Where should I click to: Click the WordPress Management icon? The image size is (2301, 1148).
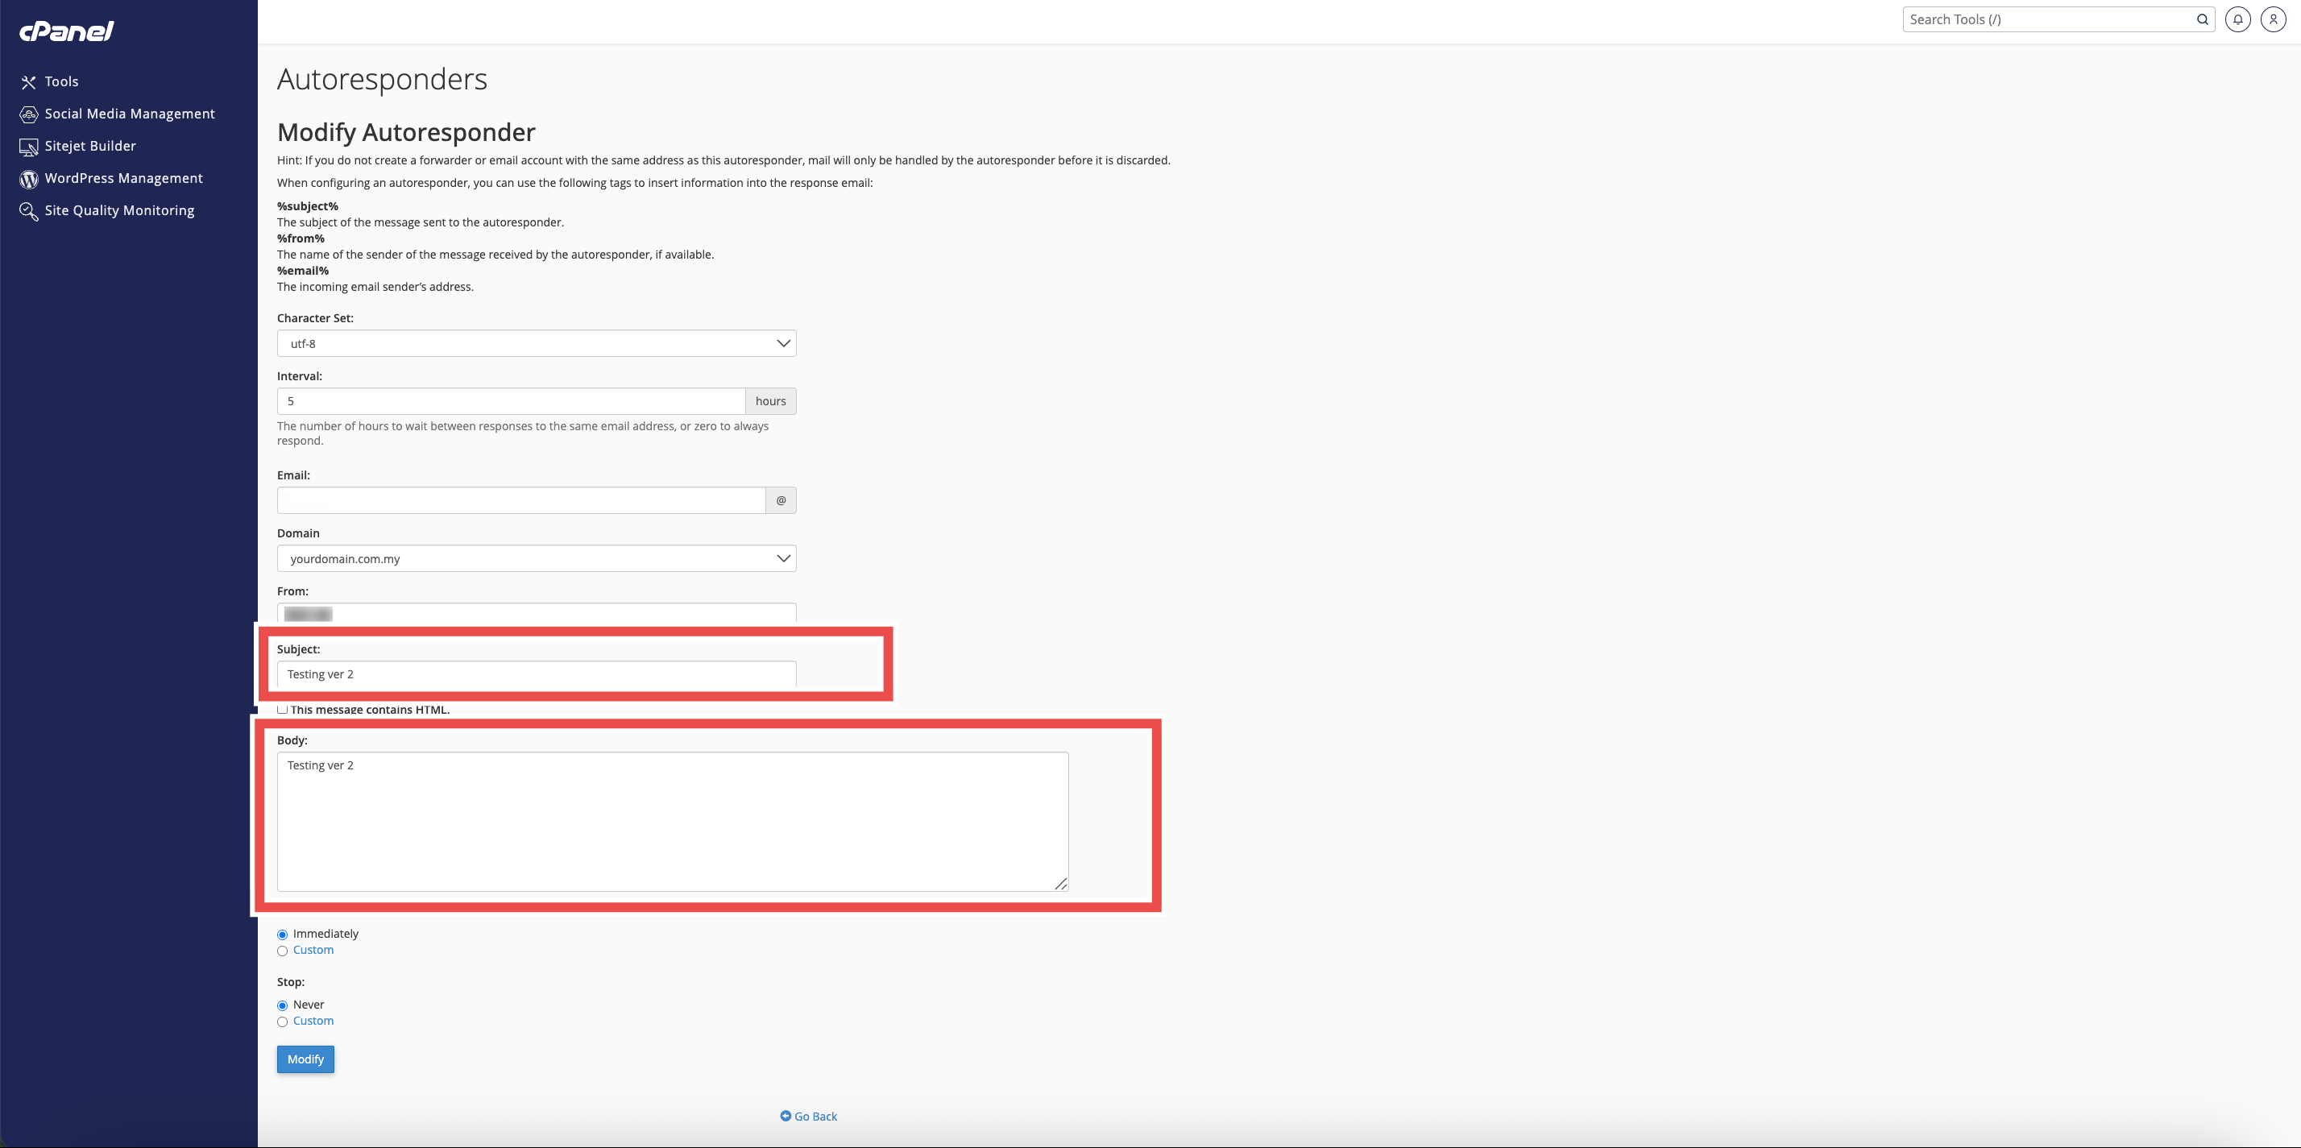(x=28, y=179)
